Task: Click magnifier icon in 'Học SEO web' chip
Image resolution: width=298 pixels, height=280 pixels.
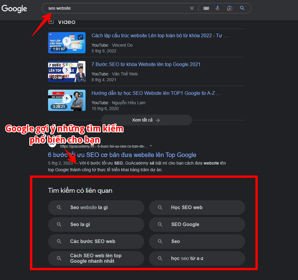Action: coord(160,208)
